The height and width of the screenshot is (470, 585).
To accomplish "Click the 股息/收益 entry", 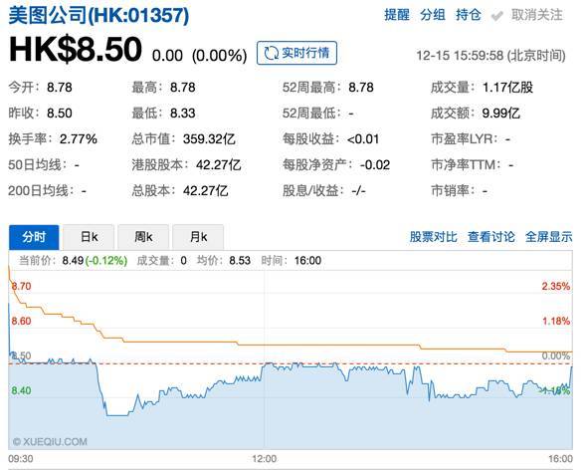I will [x=324, y=191].
